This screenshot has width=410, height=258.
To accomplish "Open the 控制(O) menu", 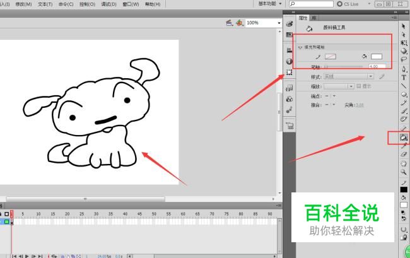I will tap(87, 4).
